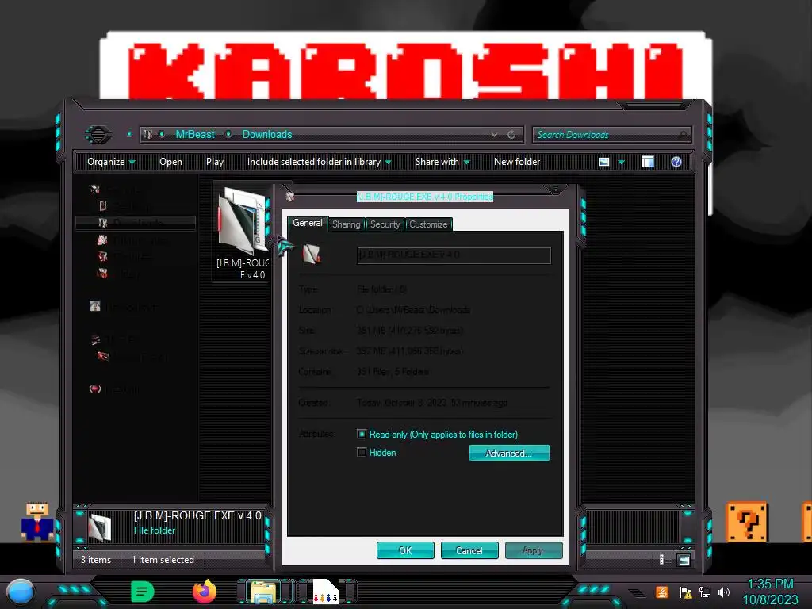Refresh the Downloads folder view
This screenshot has width=812, height=609.
[511, 135]
